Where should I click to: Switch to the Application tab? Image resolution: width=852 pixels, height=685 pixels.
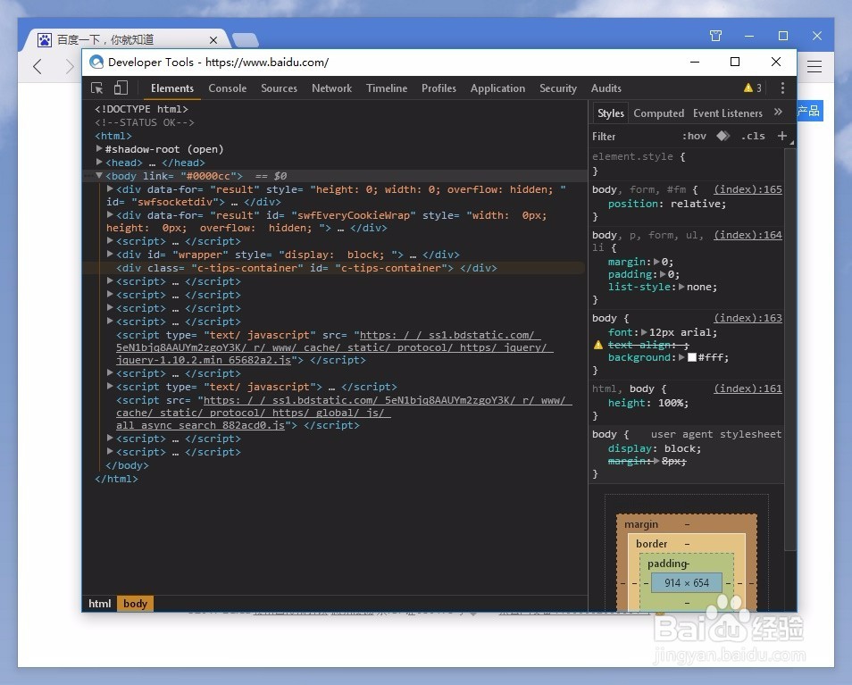point(497,88)
